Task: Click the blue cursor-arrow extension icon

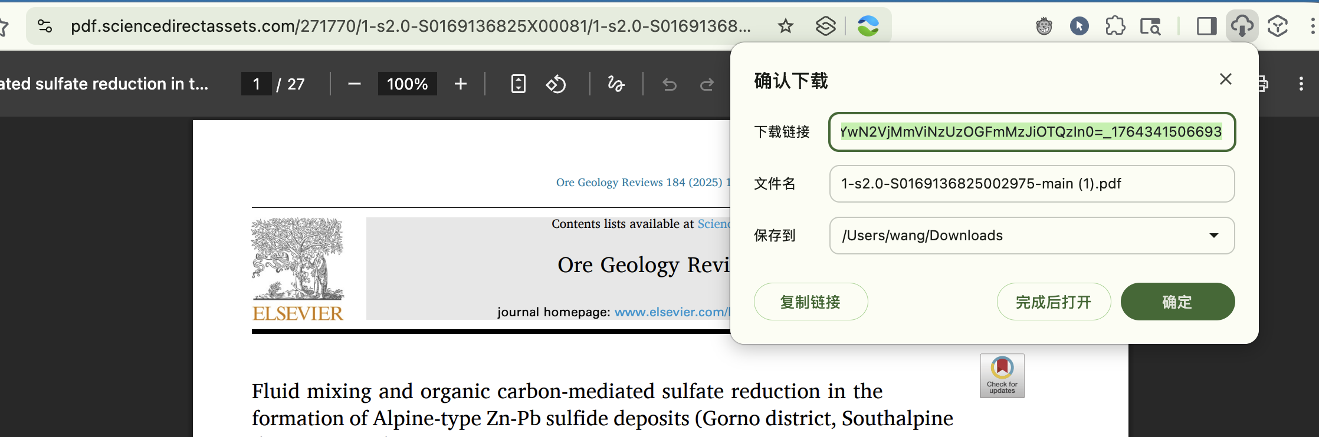Action: tap(1080, 26)
